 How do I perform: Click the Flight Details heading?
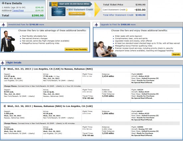pyautogui.click(x=14, y=63)
